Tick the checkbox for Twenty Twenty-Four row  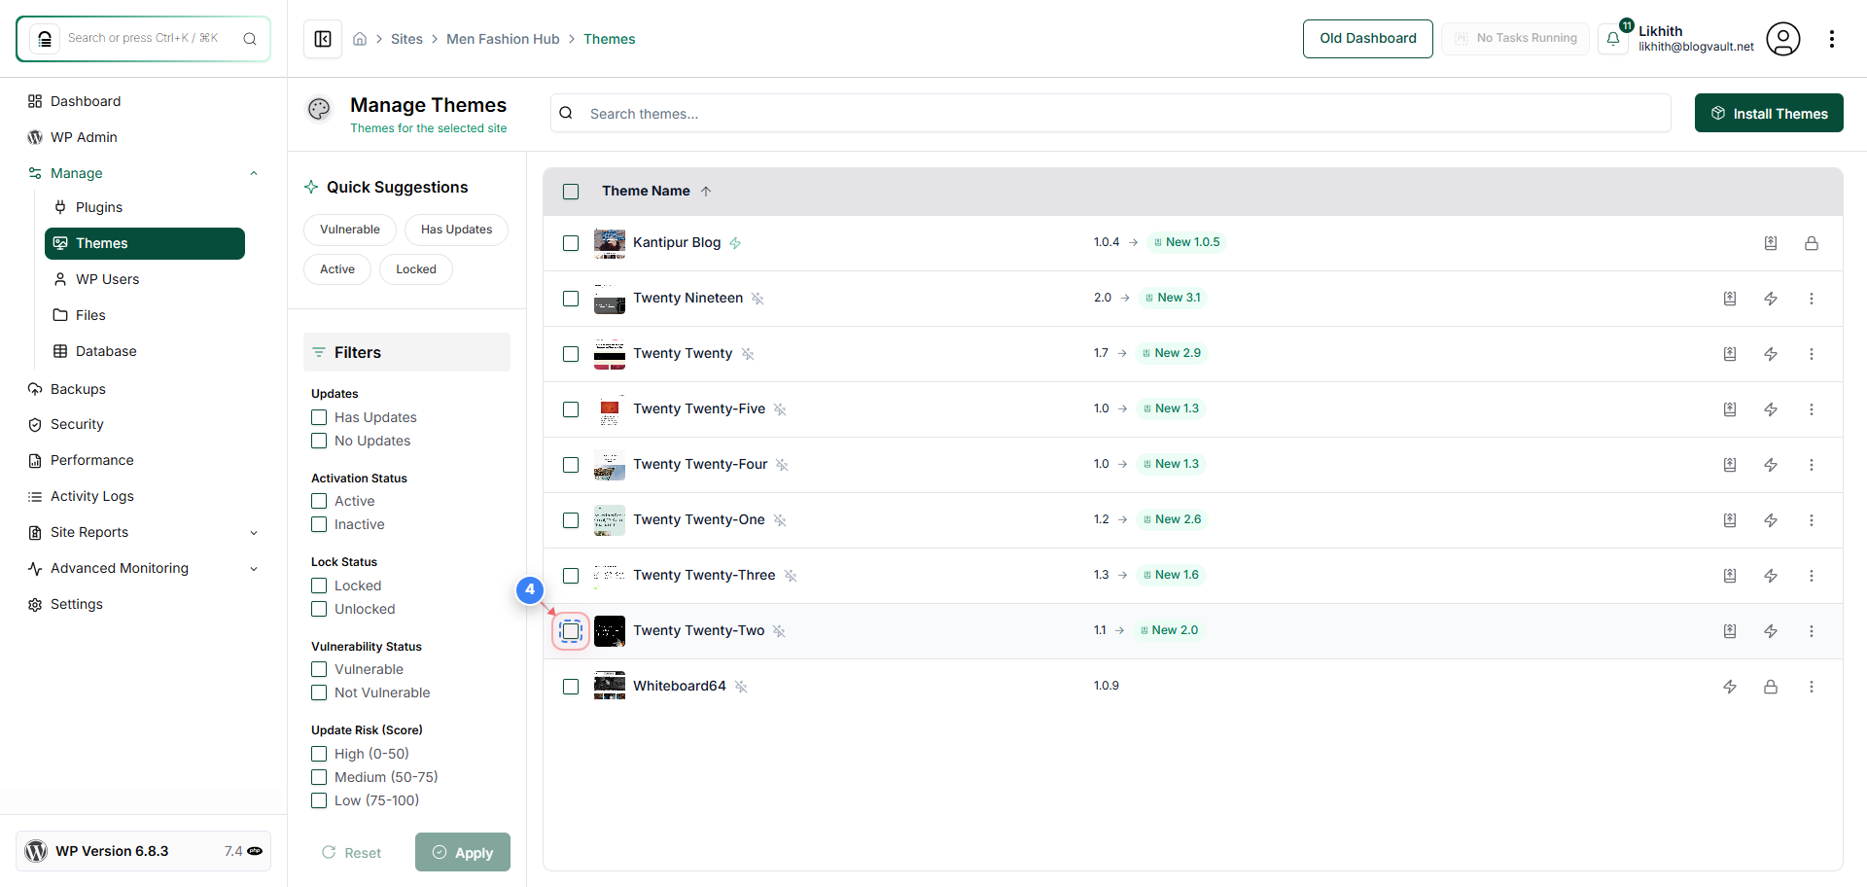pyautogui.click(x=571, y=465)
